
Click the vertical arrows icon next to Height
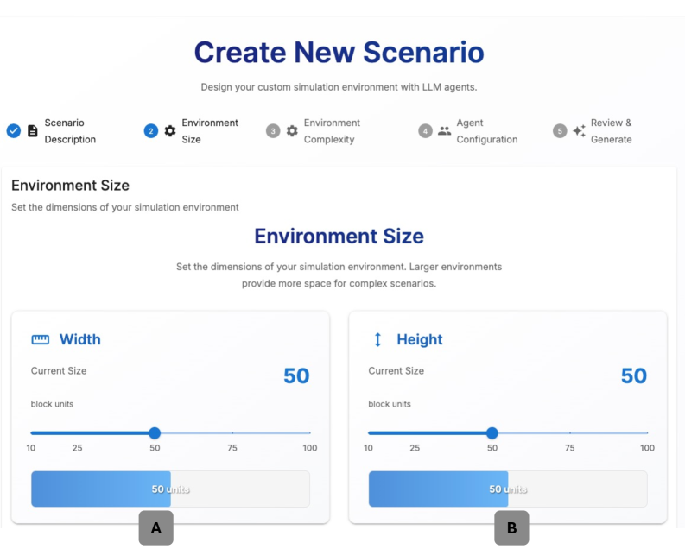pos(377,339)
